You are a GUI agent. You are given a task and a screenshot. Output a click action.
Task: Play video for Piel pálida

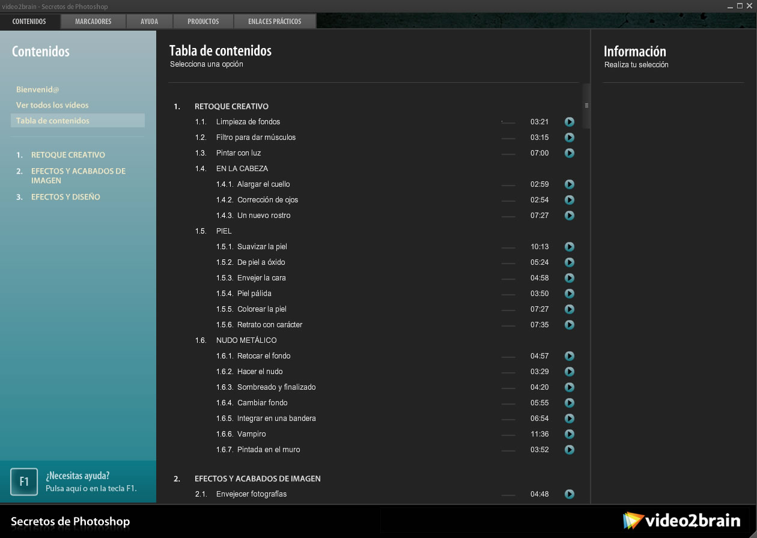(x=570, y=294)
